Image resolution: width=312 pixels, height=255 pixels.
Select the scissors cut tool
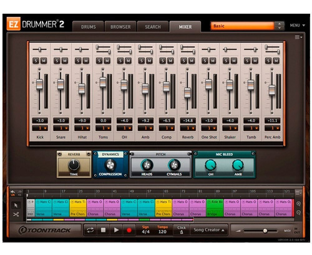pyautogui.click(x=16, y=214)
